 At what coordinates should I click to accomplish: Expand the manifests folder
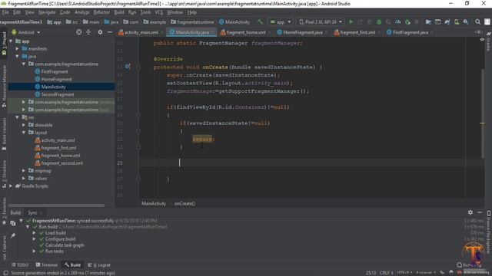(x=17, y=49)
